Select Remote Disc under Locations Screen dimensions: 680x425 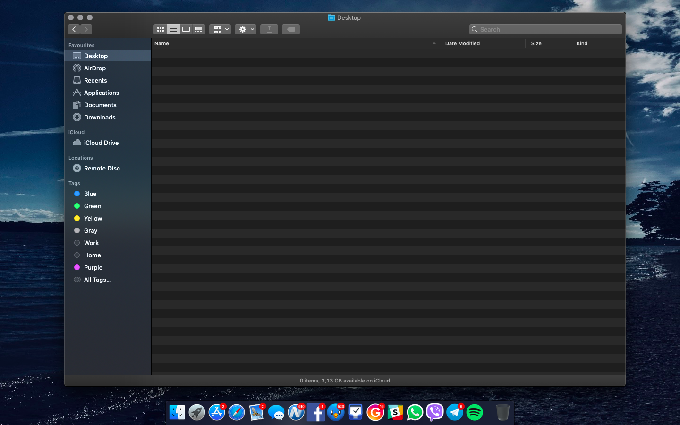tap(102, 168)
